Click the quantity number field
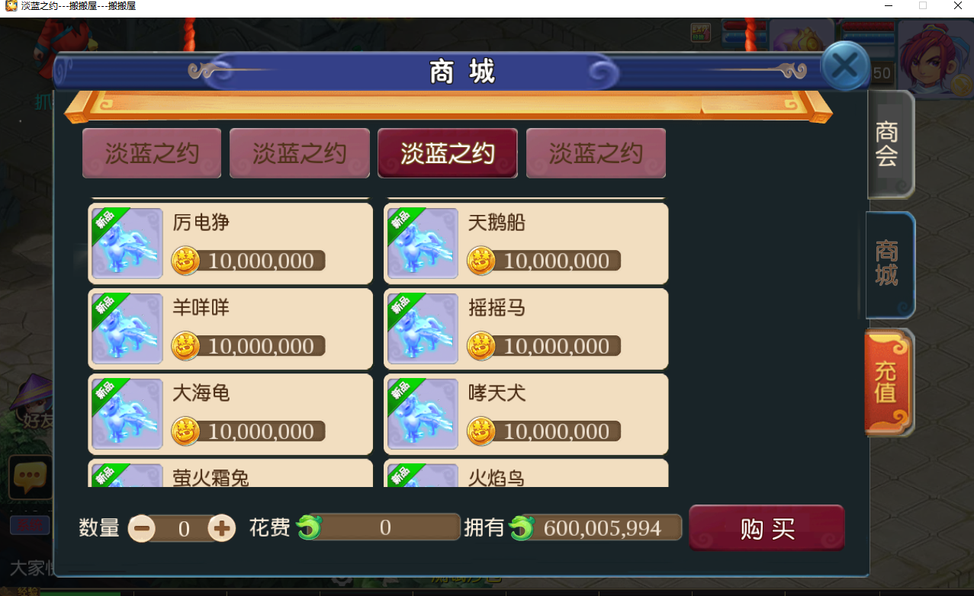 coord(182,527)
